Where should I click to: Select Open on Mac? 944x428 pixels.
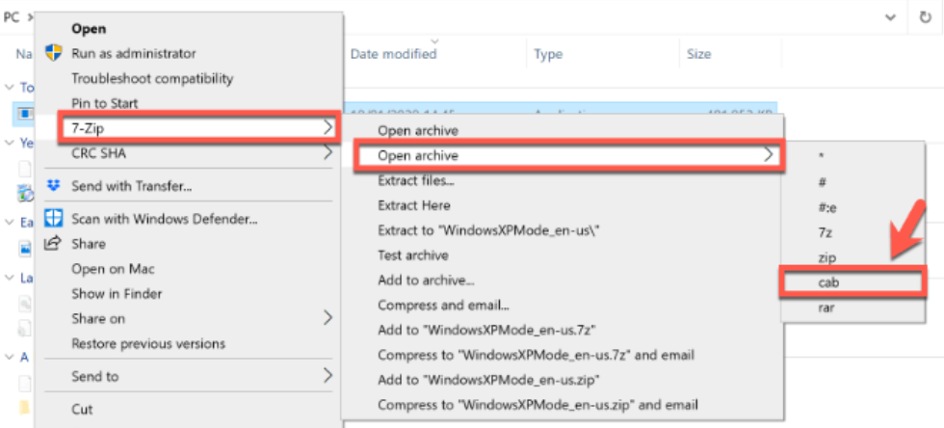114,269
